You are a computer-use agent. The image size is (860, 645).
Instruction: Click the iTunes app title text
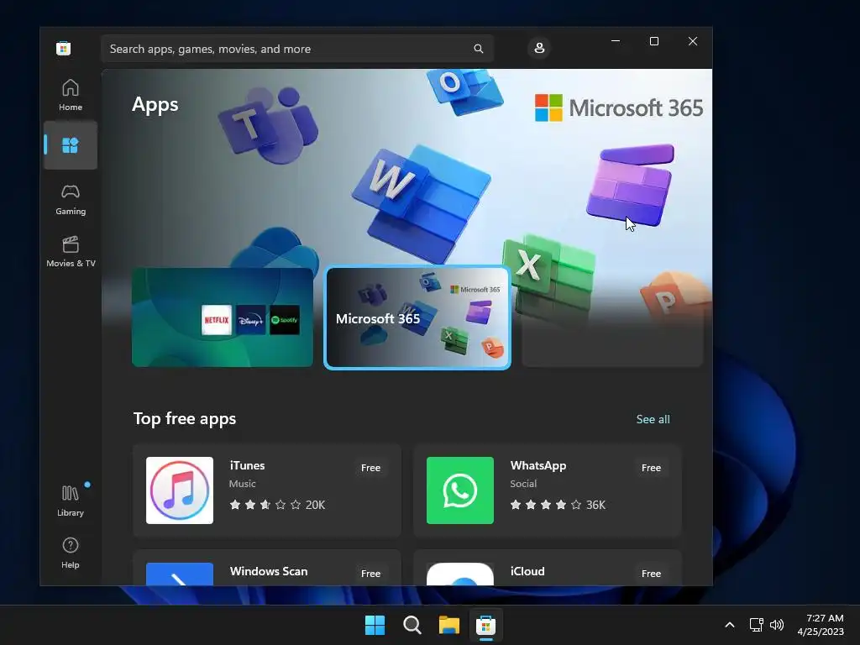coord(247,465)
